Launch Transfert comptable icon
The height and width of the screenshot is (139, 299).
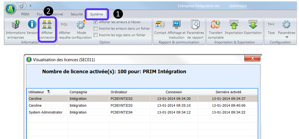tap(215, 25)
